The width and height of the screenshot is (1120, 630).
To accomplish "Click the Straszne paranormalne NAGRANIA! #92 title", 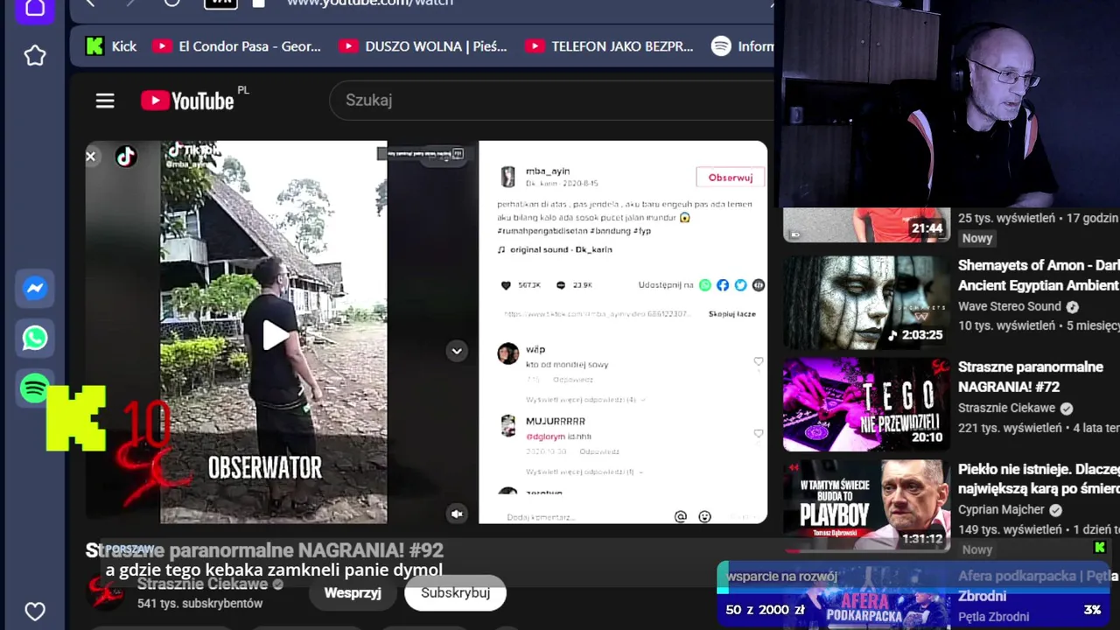I will coord(264,550).
